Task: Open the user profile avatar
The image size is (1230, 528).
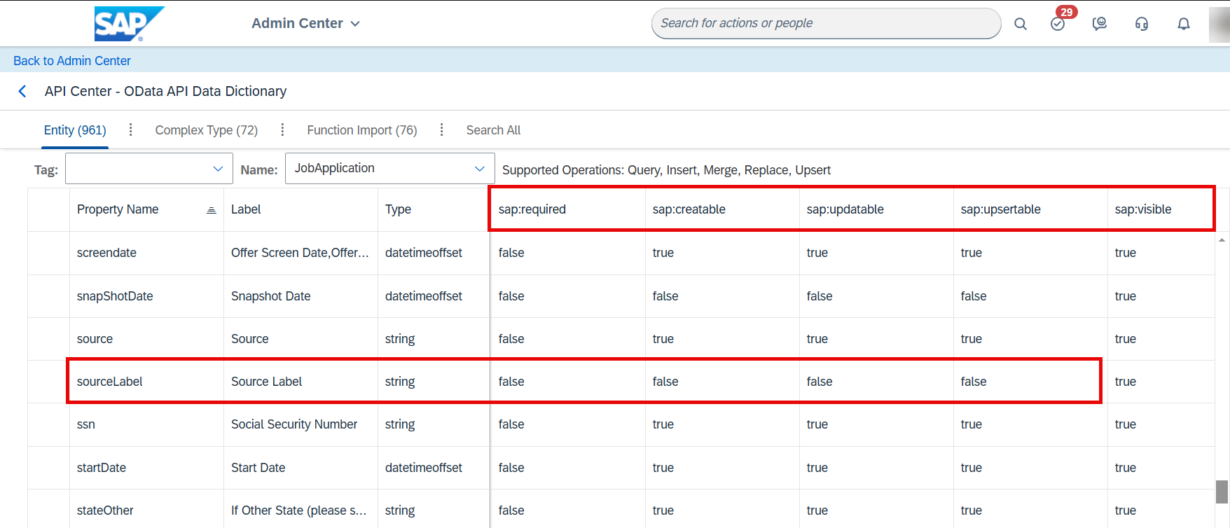Action: (1219, 24)
